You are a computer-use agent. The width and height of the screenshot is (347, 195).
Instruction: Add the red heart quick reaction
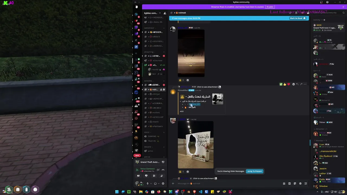[x=288, y=84]
